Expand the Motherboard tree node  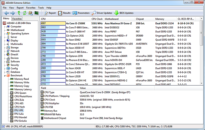pyautogui.click(x=5, y=30)
